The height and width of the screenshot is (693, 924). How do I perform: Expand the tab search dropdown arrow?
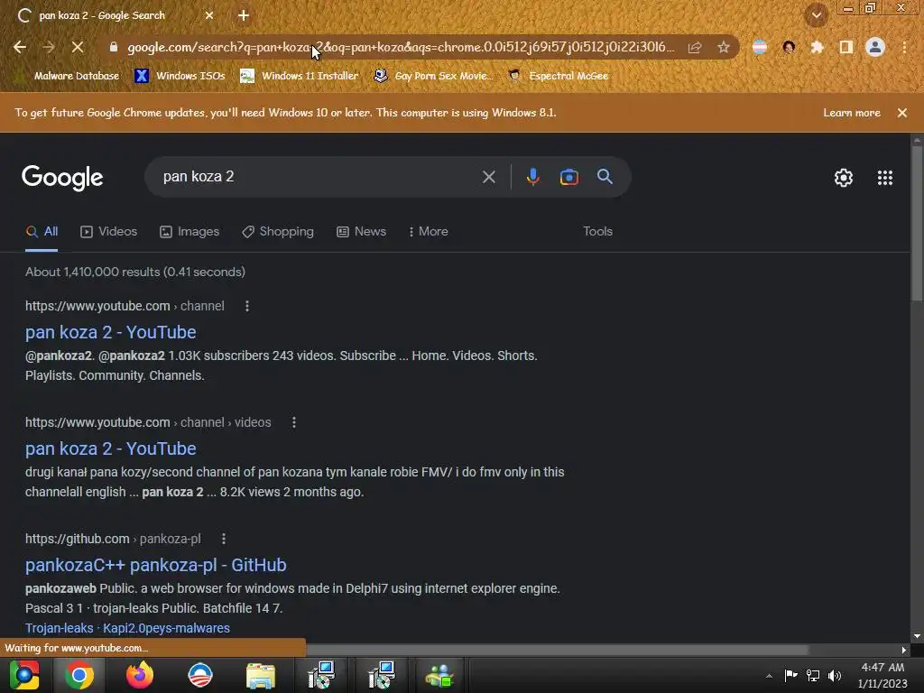point(817,15)
